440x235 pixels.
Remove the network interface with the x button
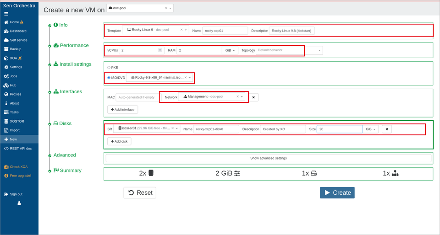click(253, 97)
